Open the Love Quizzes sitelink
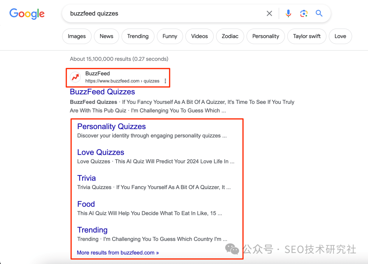 [x=101, y=152]
